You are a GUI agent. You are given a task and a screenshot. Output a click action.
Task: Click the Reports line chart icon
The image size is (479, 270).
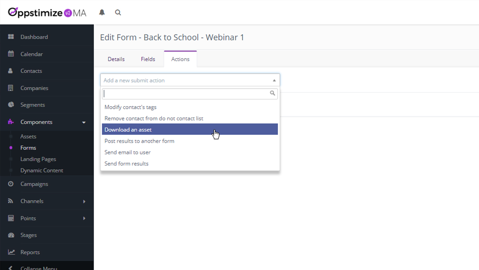11,252
